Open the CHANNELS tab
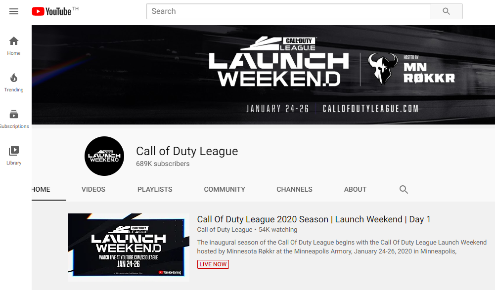 (x=295, y=189)
